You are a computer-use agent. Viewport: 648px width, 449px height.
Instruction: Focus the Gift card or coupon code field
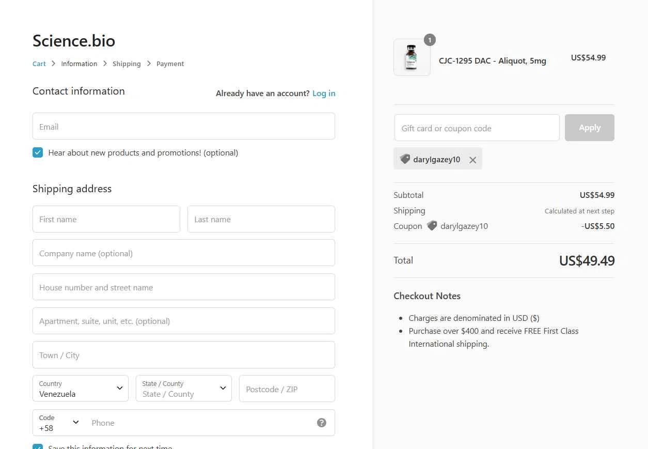pyautogui.click(x=477, y=128)
